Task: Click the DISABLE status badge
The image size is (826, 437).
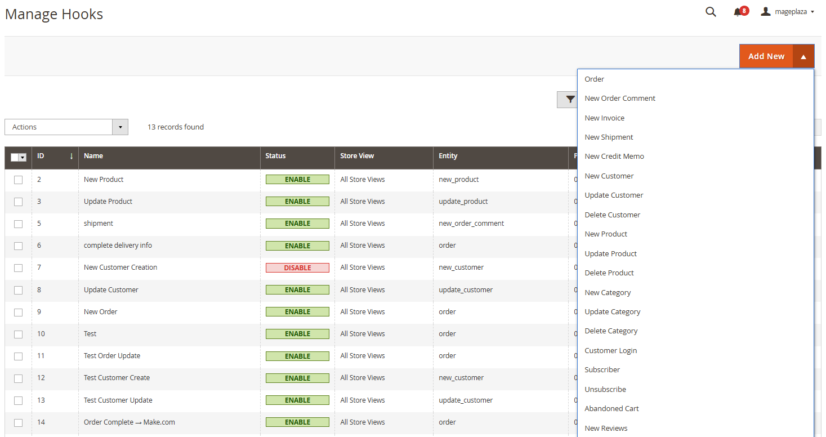Action: tap(297, 267)
